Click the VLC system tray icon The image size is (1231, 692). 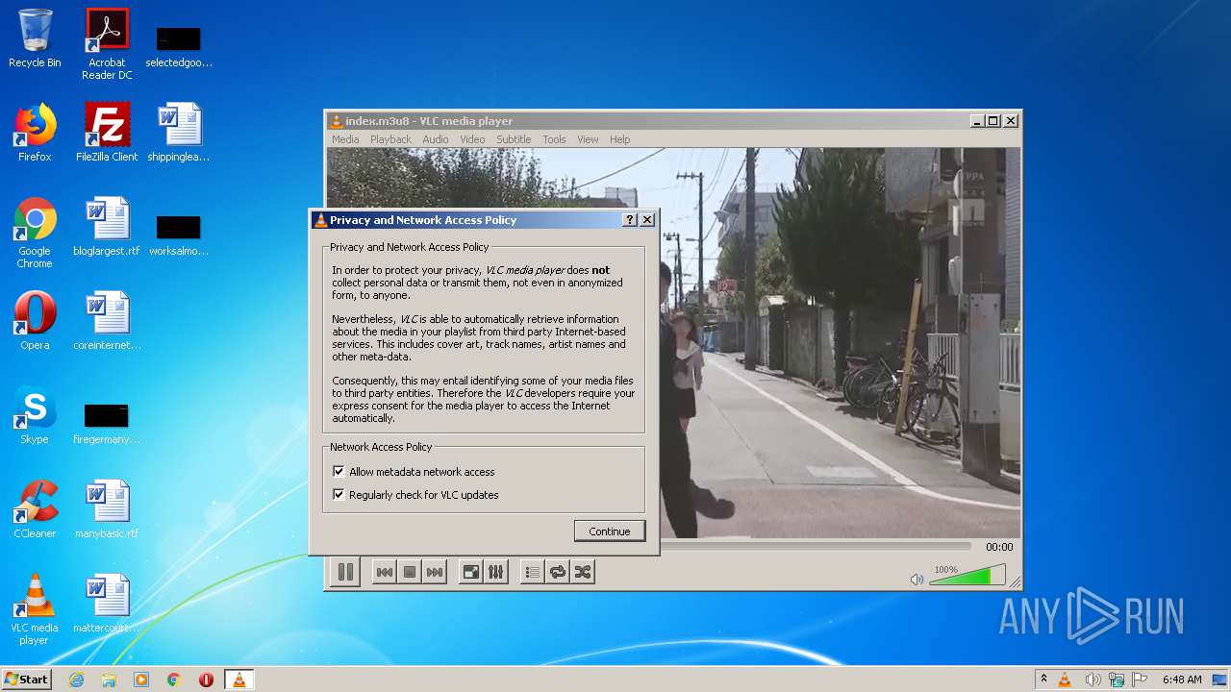tap(1065, 680)
